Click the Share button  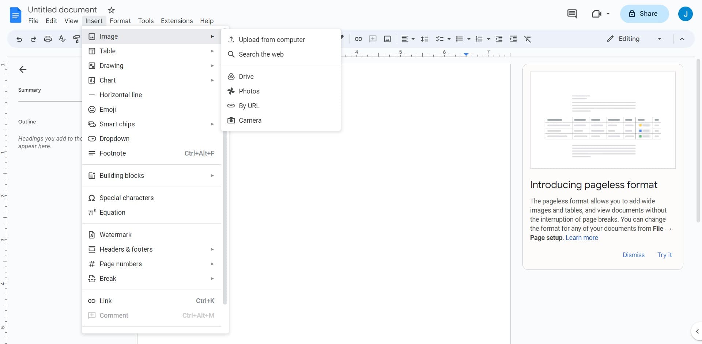(644, 14)
